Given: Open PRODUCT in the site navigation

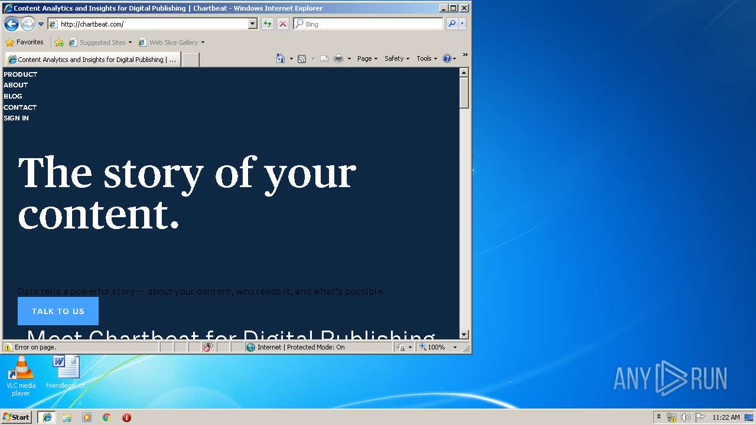Looking at the screenshot, I should click(x=21, y=74).
